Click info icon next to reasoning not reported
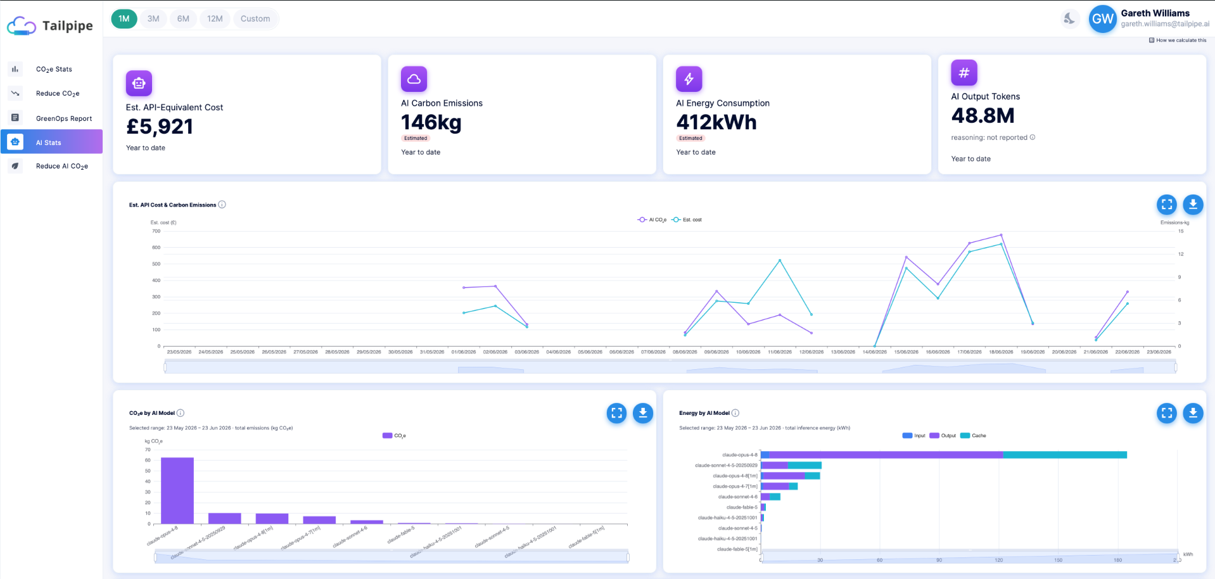The image size is (1215, 579). click(x=1033, y=137)
